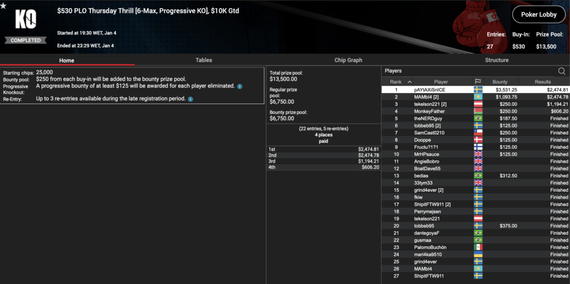
Task: Click the Swedish flag beside pAYtAXiSnICE
Action: click(478, 90)
